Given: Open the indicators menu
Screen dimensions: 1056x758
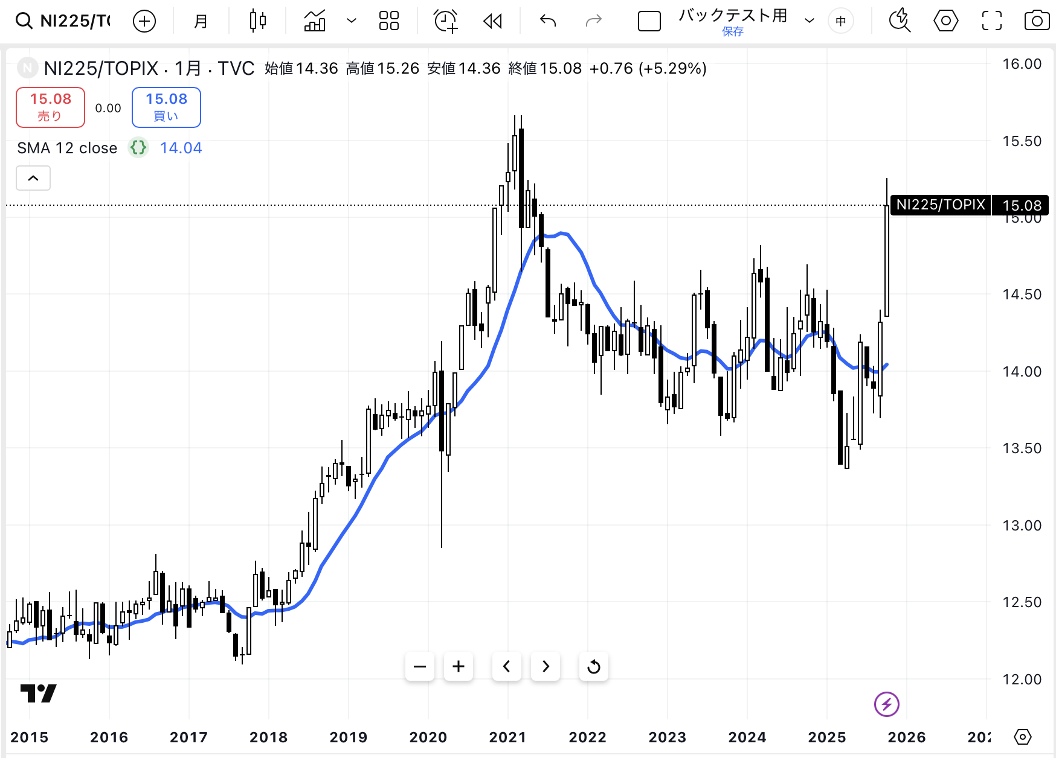Looking at the screenshot, I should click(315, 21).
